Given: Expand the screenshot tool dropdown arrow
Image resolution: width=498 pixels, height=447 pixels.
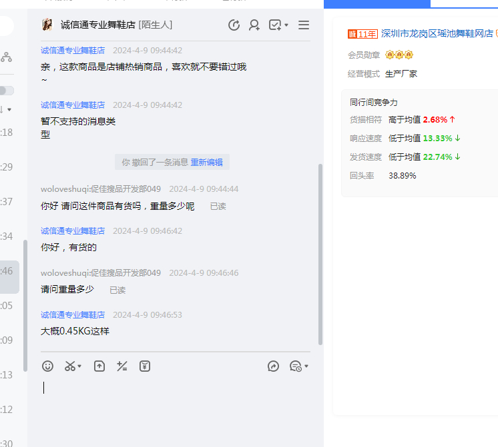Looking at the screenshot, I should [x=80, y=366].
